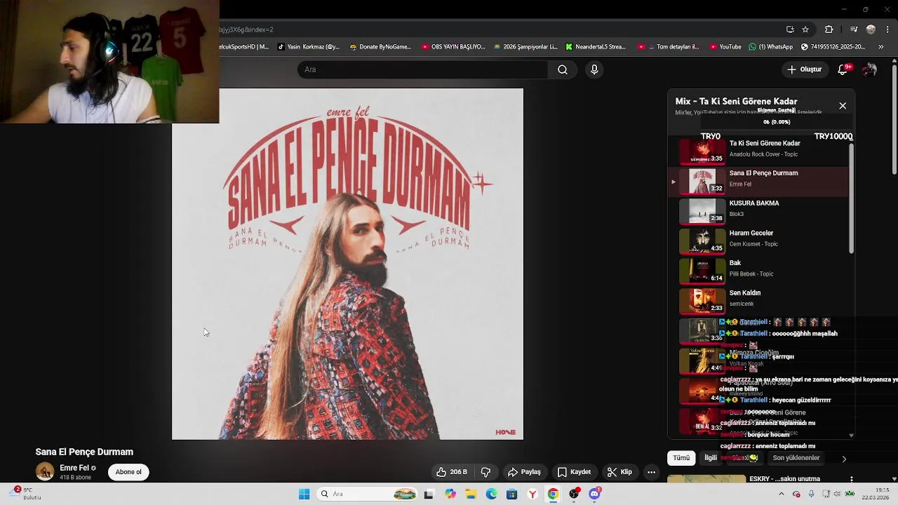Create a clip with Klip button
This screenshot has width=898, height=505.
[x=619, y=472]
